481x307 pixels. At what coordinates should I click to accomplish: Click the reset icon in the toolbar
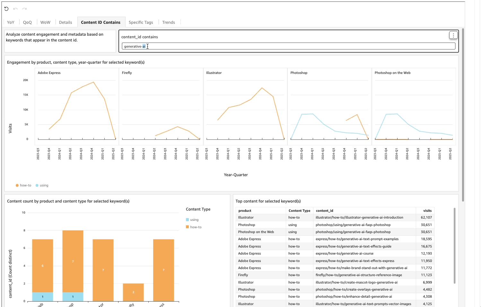pos(6,9)
